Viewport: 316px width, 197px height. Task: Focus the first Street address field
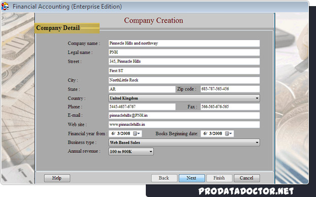click(x=184, y=61)
